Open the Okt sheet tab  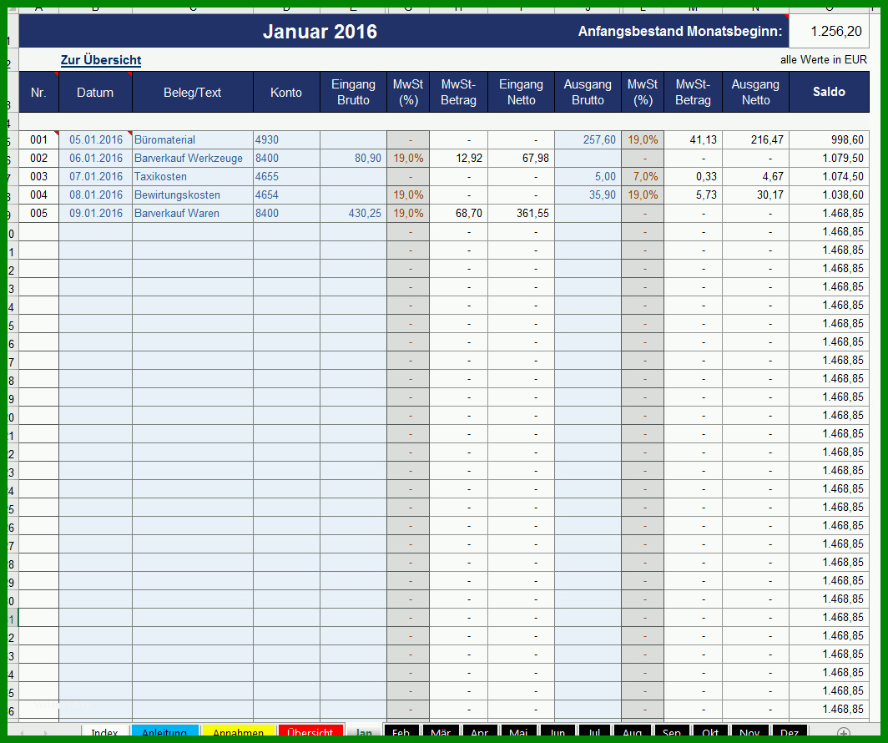[x=711, y=732]
